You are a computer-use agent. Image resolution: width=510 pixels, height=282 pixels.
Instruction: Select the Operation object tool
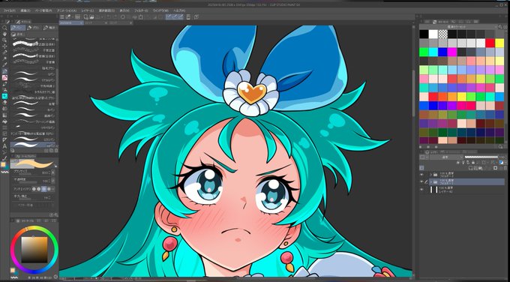4,40
